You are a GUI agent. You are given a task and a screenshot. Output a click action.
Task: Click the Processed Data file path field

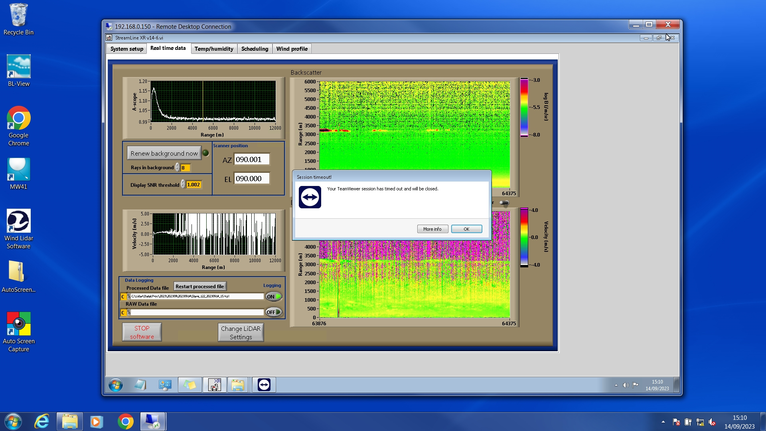(197, 297)
